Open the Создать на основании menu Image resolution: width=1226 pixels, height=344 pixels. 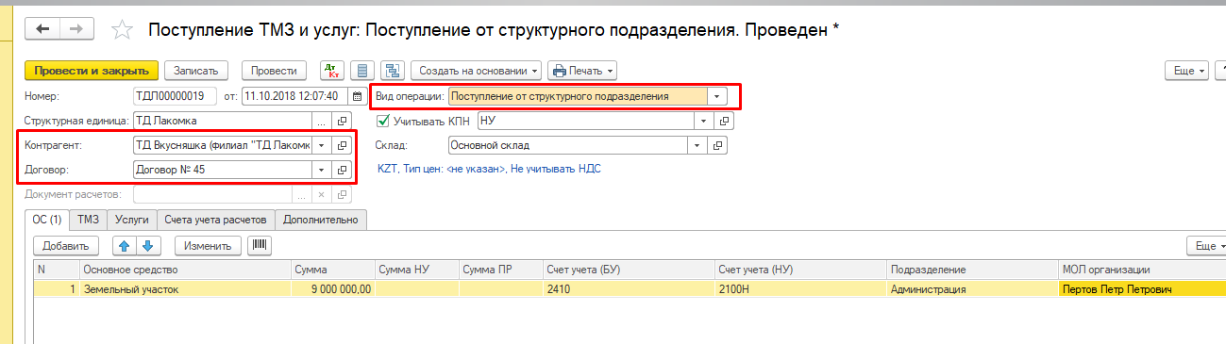(476, 71)
